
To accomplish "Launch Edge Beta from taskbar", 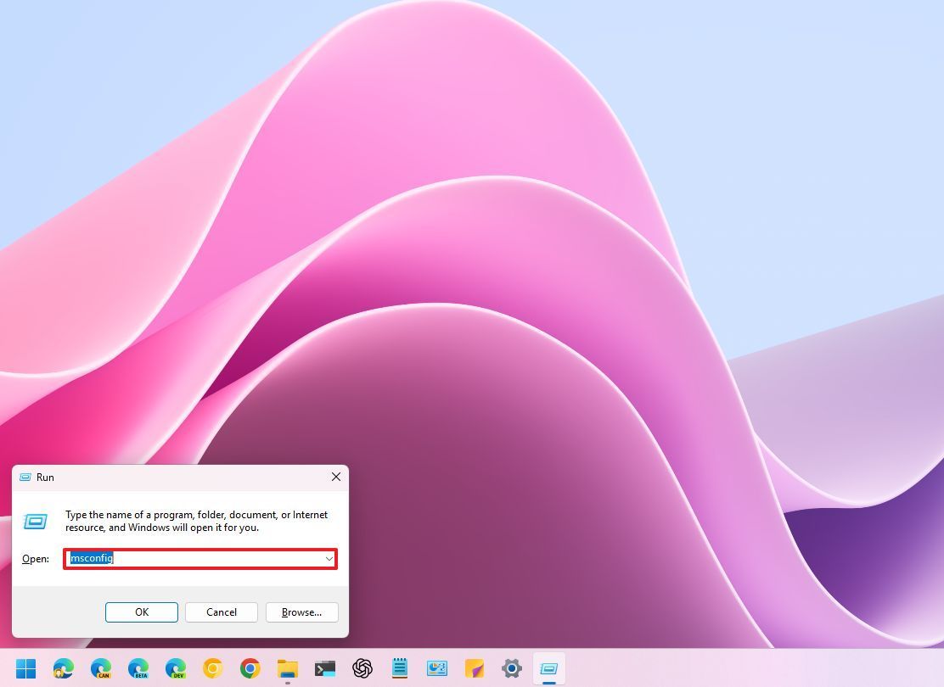I will pyautogui.click(x=138, y=668).
